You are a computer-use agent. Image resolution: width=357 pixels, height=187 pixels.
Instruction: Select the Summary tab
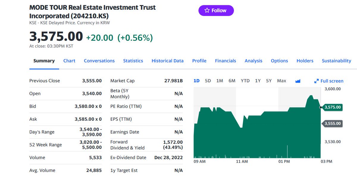[x=44, y=61]
